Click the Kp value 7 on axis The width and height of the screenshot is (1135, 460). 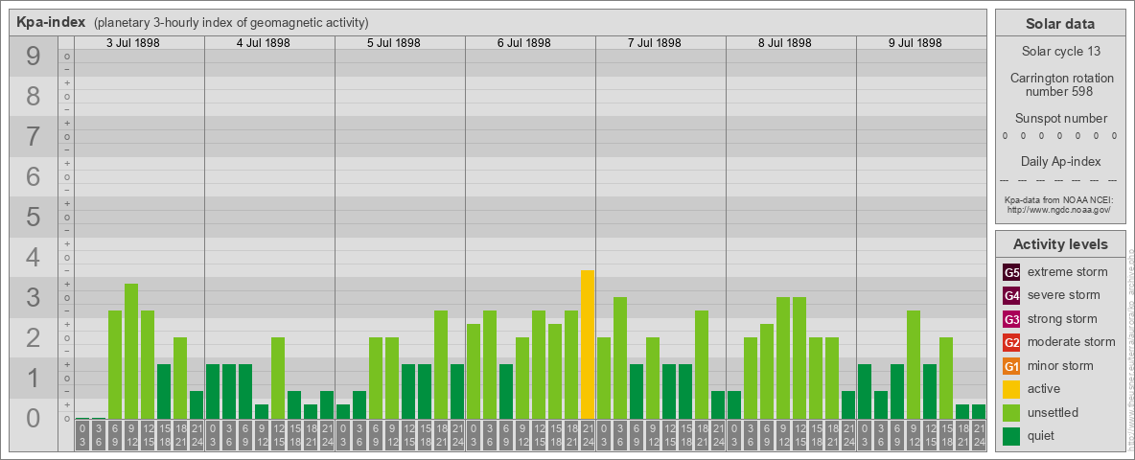point(34,137)
